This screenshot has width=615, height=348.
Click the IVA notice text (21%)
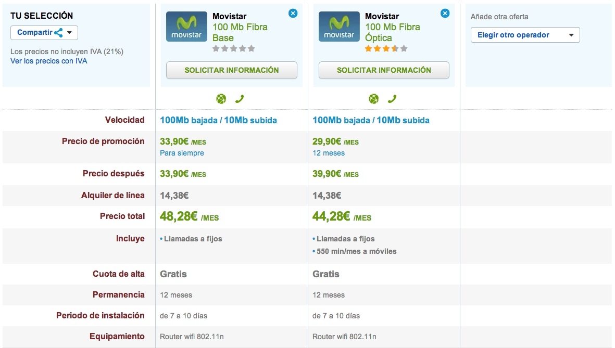(67, 51)
